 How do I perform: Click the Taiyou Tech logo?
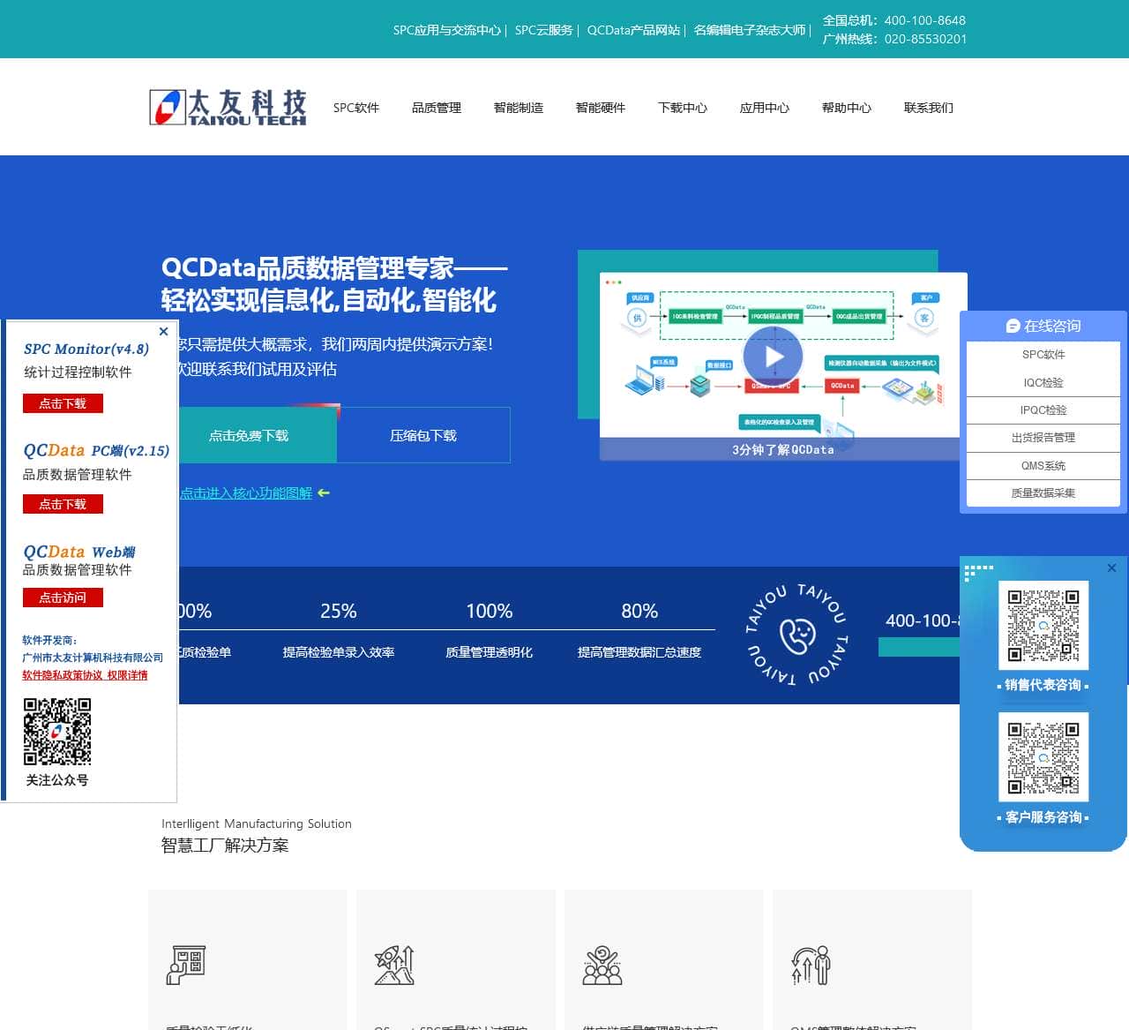coord(228,108)
